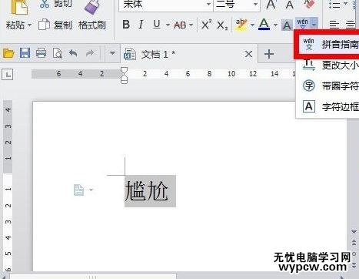The height and width of the screenshot is (279, 359).
Task: Open the highlight color dropdown arrow
Action: [252, 25]
